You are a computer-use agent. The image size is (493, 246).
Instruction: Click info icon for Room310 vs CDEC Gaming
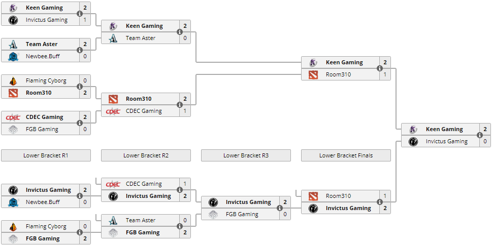pyautogui.click(x=180, y=105)
